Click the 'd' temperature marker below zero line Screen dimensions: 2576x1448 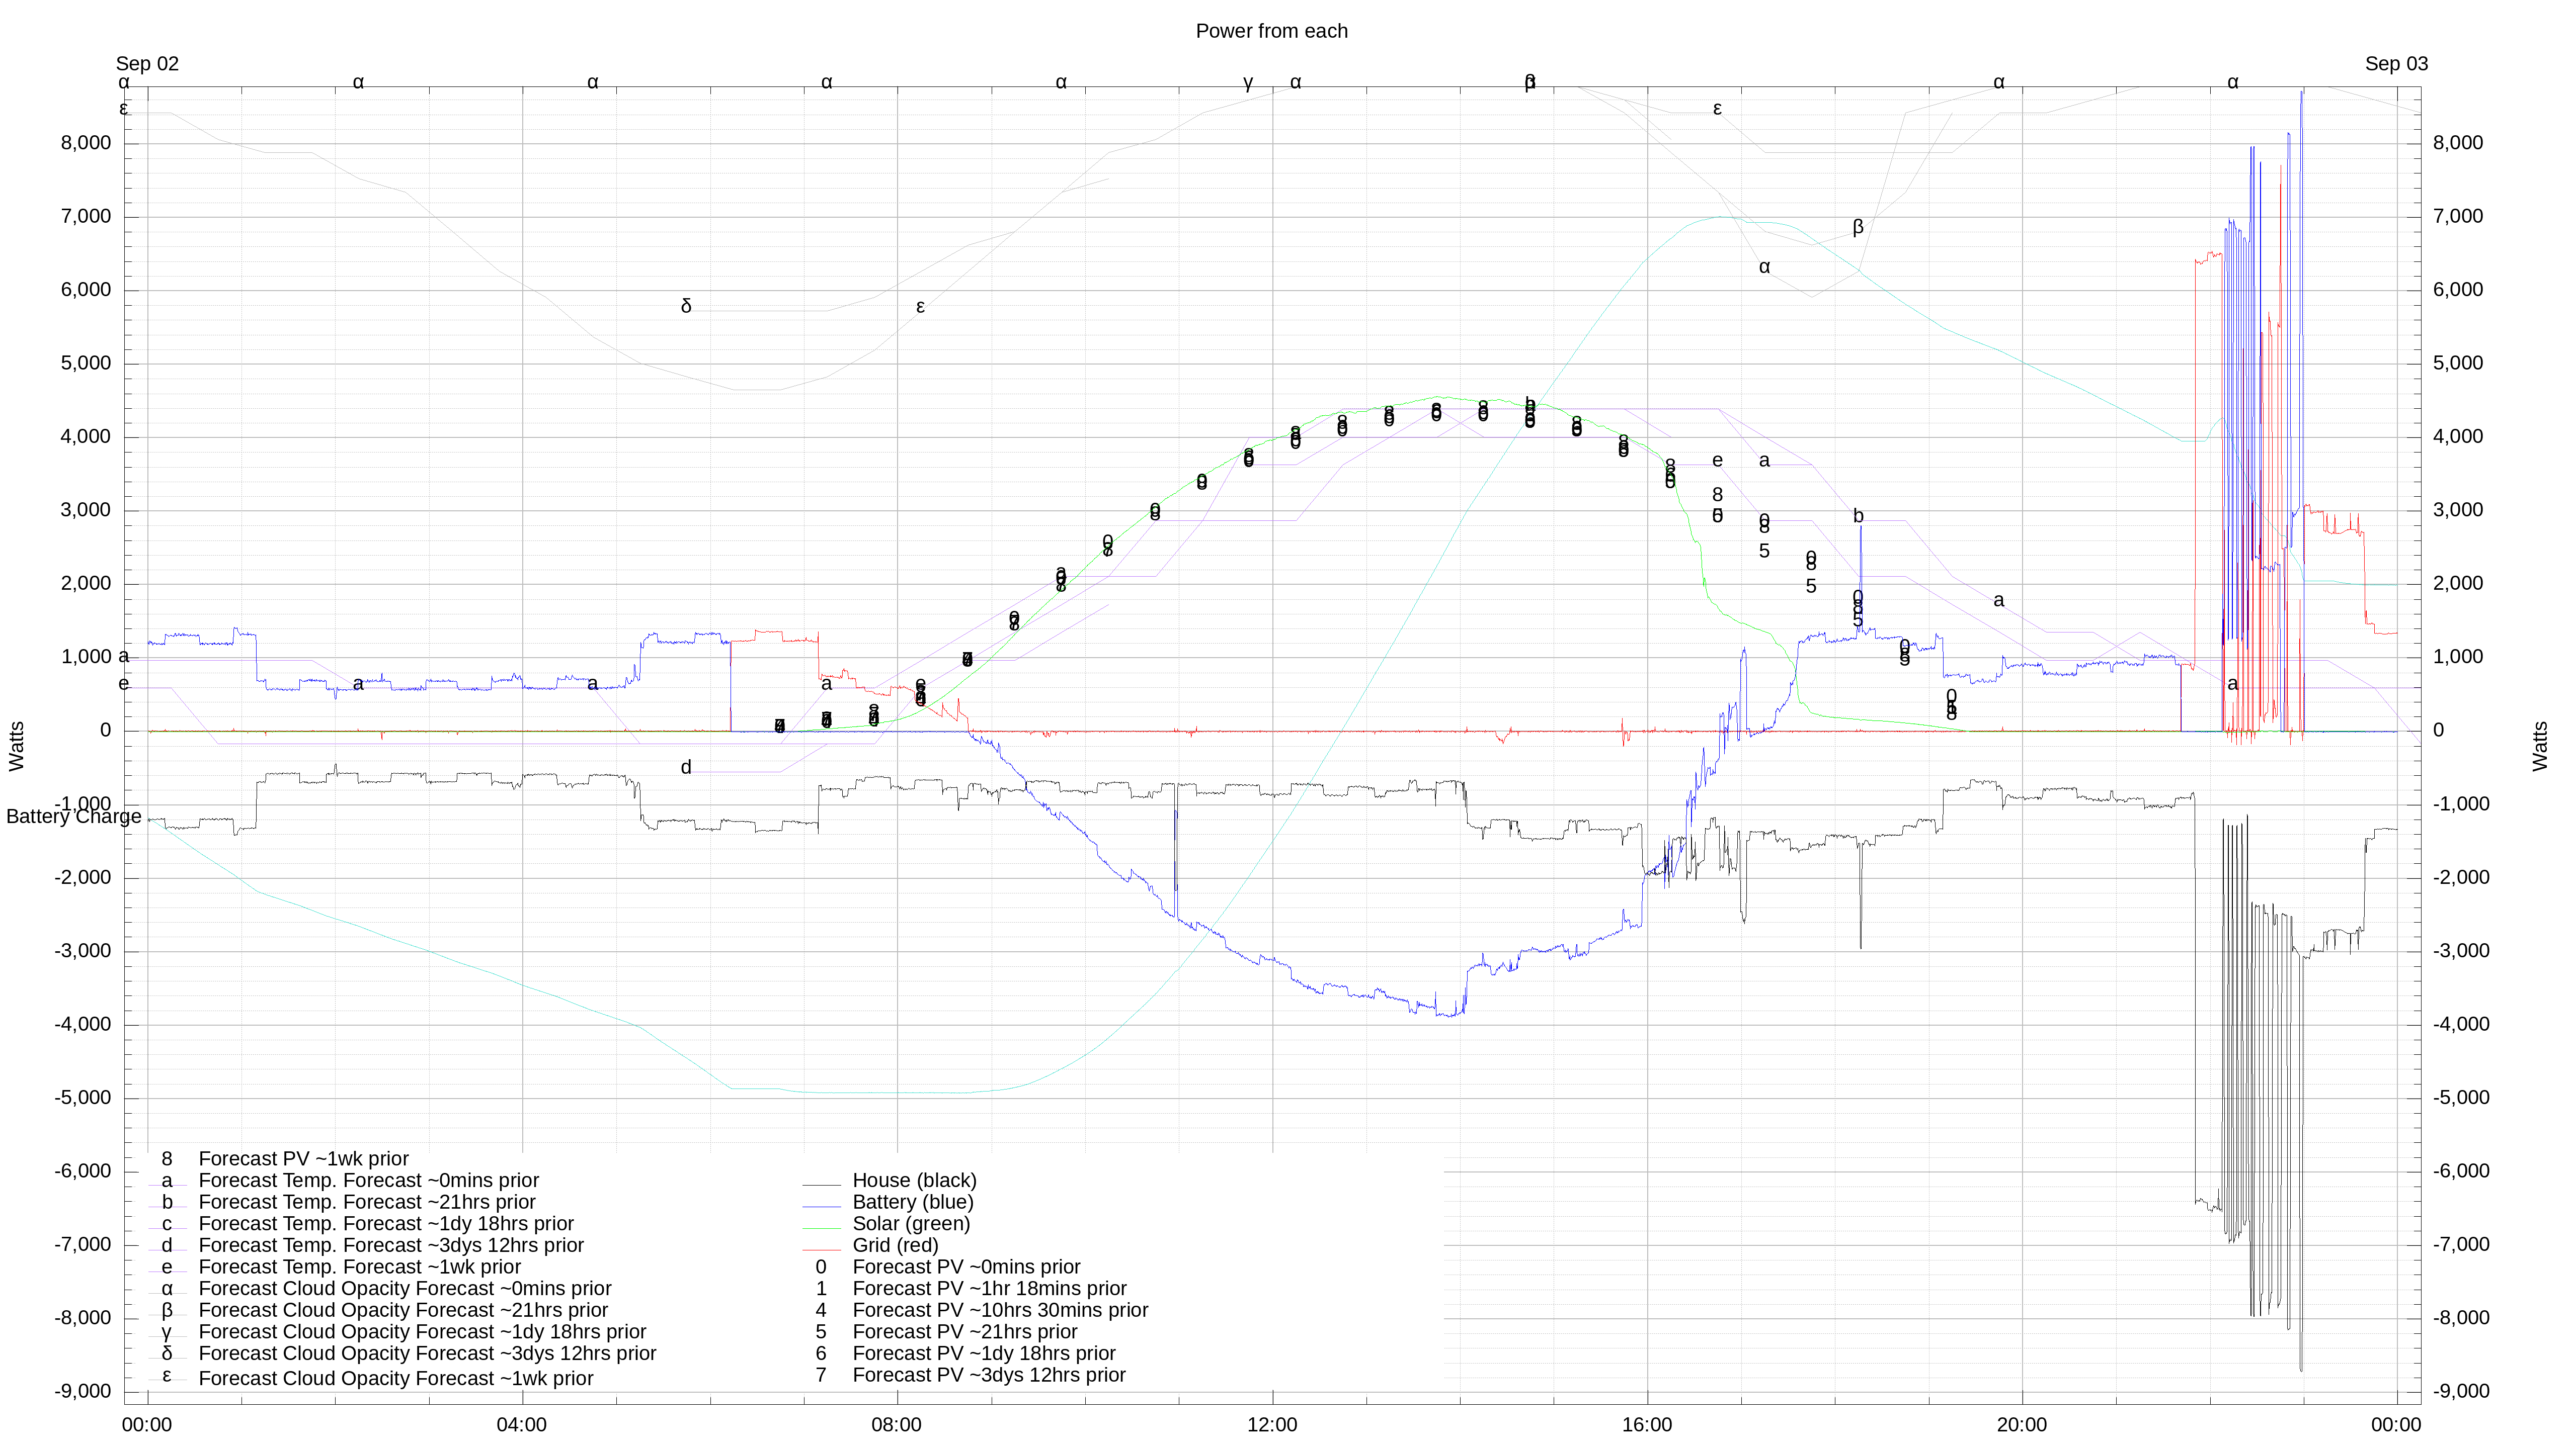tap(686, 767)
